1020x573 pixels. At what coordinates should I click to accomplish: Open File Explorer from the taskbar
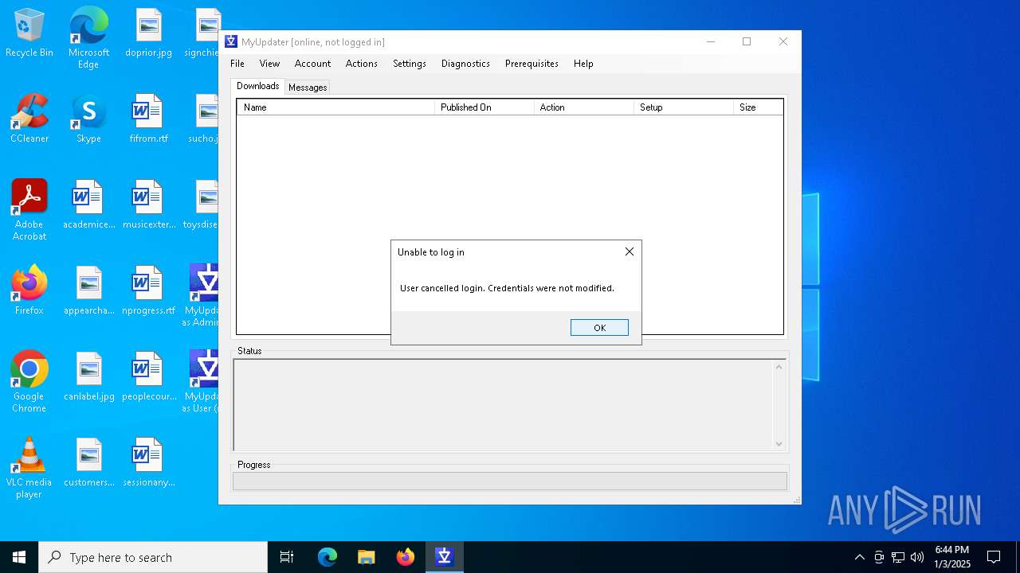[367, 557]
